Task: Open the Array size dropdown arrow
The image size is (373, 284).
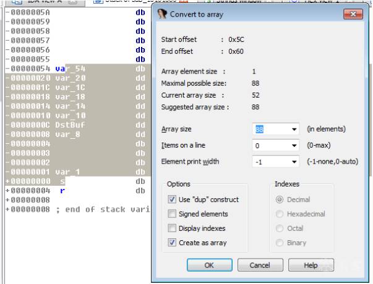Action: coord(294,129)
